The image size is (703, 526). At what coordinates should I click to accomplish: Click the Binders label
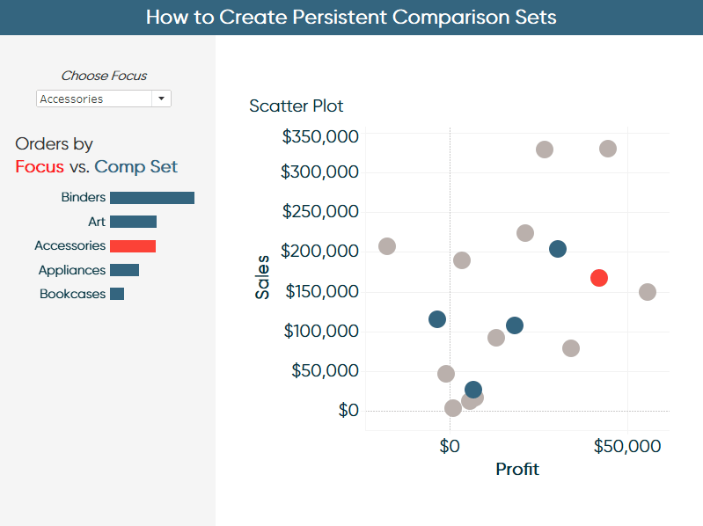(84, 197)
